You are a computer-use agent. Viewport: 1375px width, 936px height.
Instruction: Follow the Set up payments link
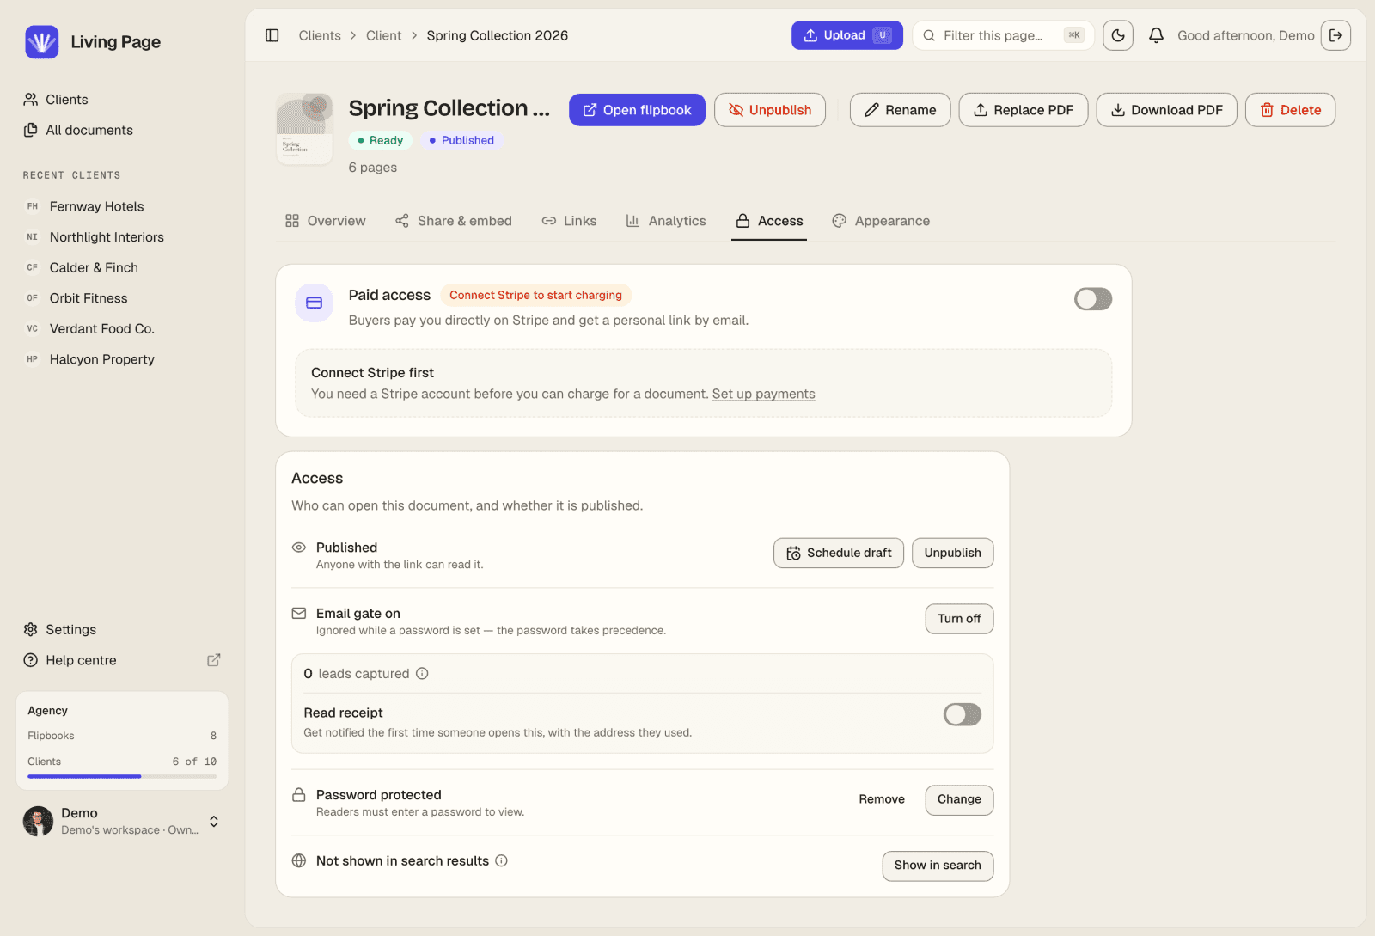[763, 394]
